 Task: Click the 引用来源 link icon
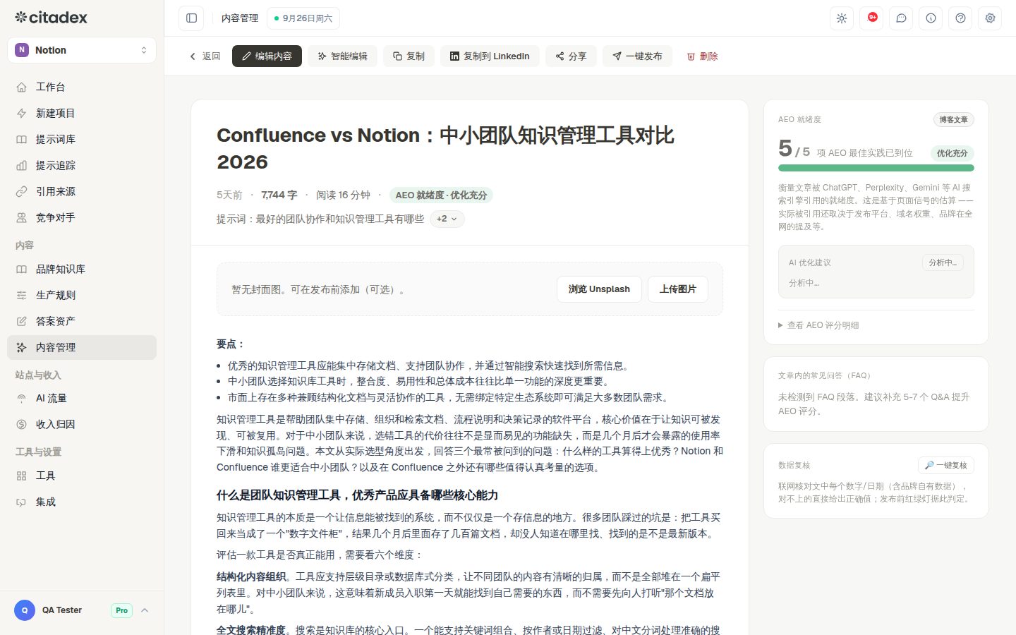pyautogui.click(x=21, y=191)
